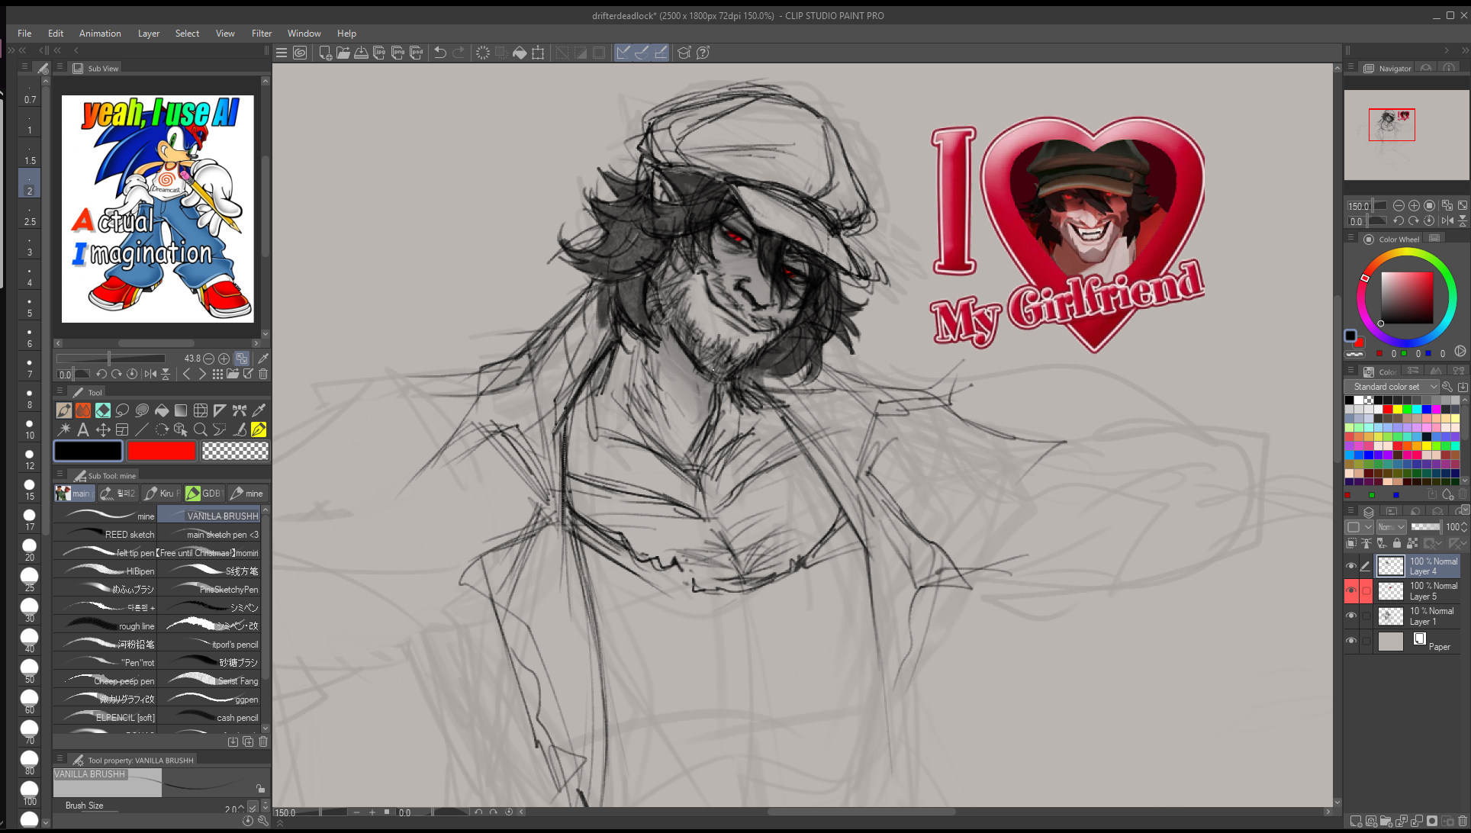Open the Filter menu
The image size is (1471, 833).
coord(262,34)
